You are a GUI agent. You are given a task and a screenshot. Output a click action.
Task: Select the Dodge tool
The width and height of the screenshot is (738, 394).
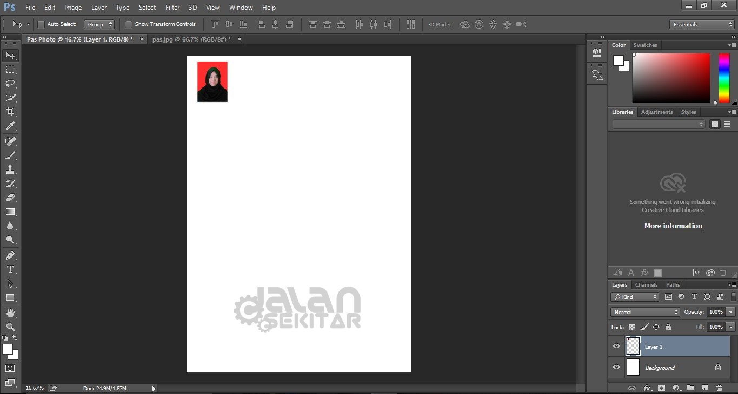tap(10, 240)
